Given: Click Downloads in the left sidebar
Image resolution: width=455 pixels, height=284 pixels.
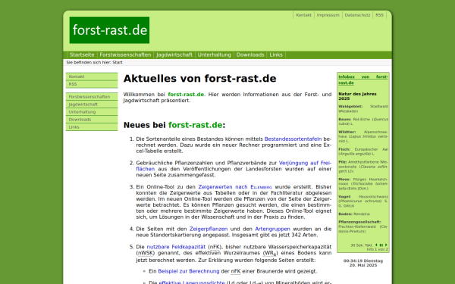Looking at the screenshot, I should coord(92,120).
